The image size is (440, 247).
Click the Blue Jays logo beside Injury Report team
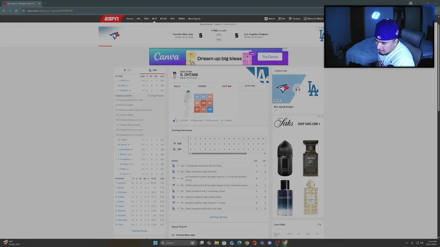coord(173,235)
